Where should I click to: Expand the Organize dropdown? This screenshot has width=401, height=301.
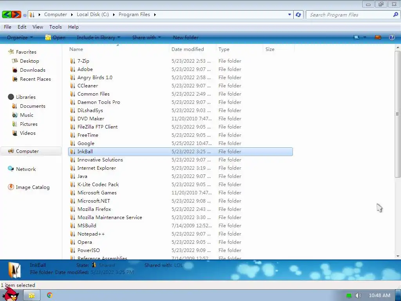tap(20, 37)
